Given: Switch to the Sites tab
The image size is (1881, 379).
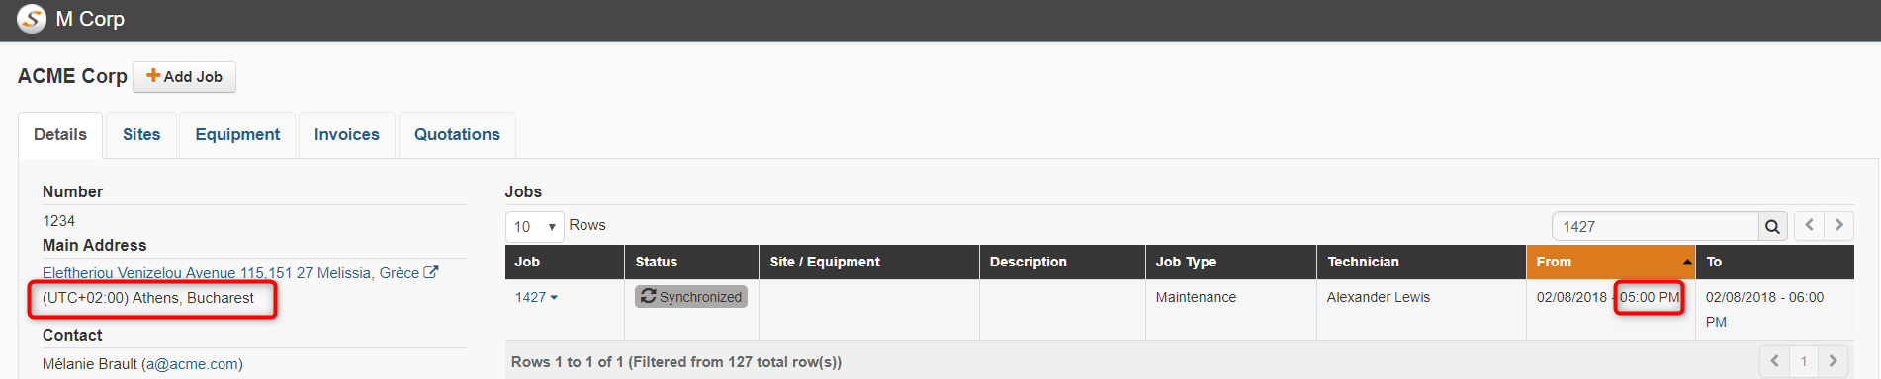Looking at the screenshot, I should click(x=141, y=135).
